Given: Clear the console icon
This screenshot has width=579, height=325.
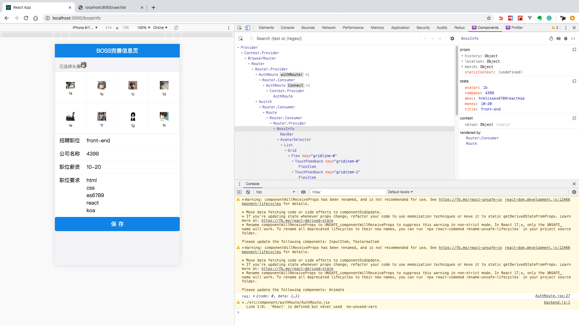Looking at the screenshot, I should (248, 192).
